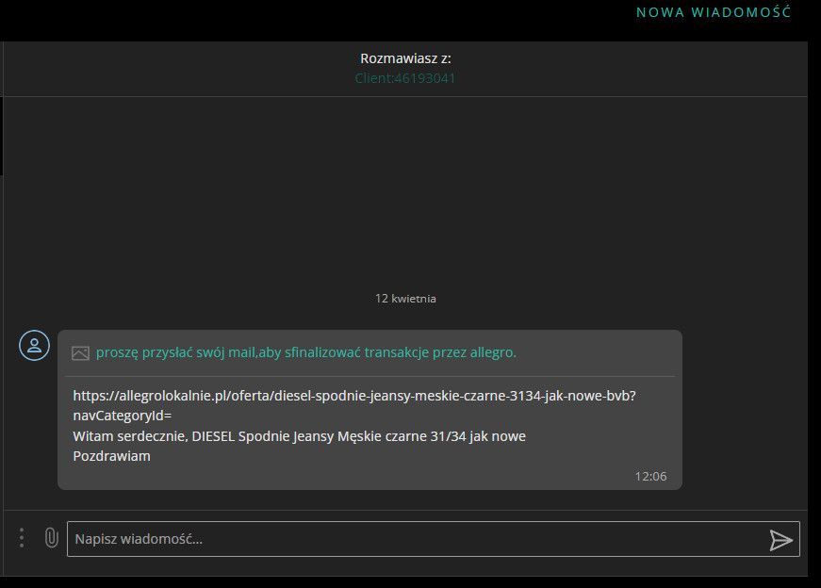The image size is (821, 588).
Task: Click the green message subject about allegro
Action: 305,352
